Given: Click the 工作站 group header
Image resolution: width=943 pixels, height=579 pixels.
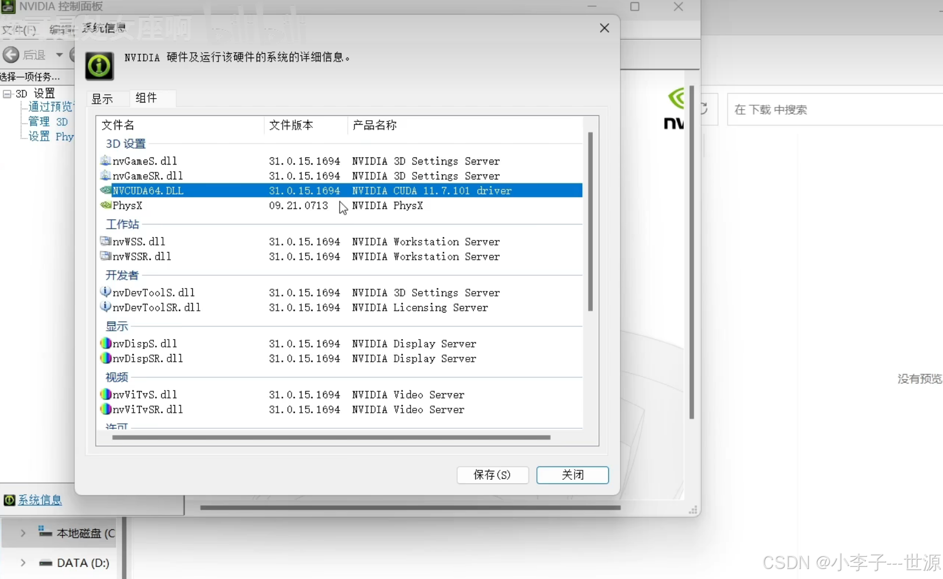Looking at the screenshot, I should (x=122, y=224).
